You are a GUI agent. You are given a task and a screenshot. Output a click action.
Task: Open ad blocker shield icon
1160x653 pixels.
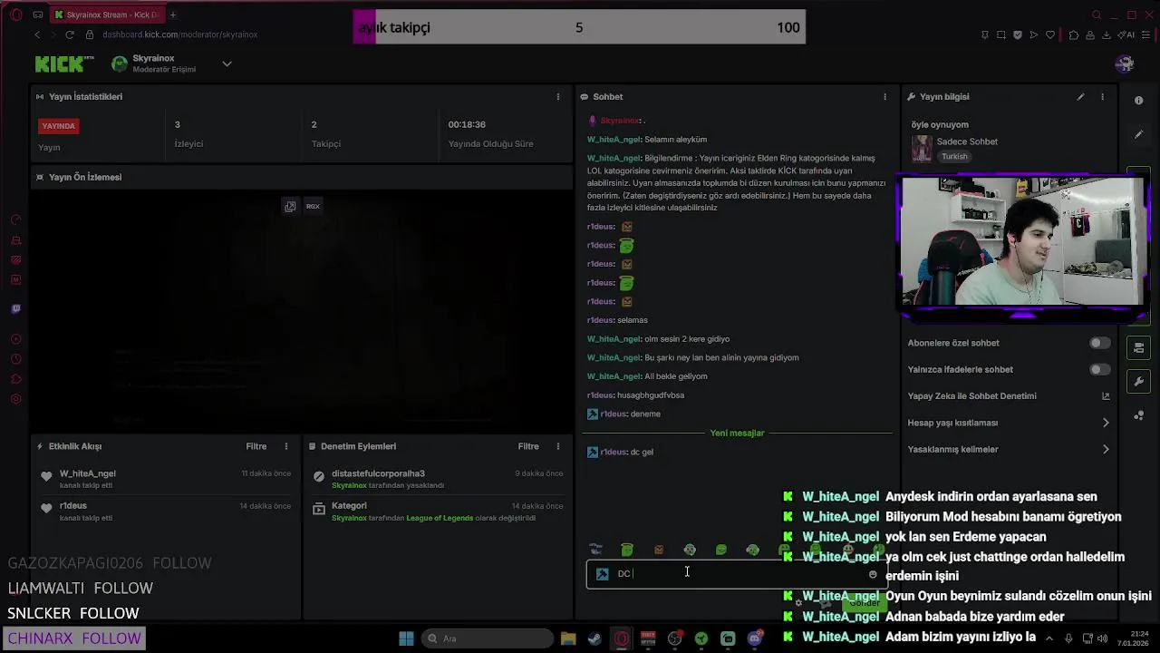[x=1018, y=34]
